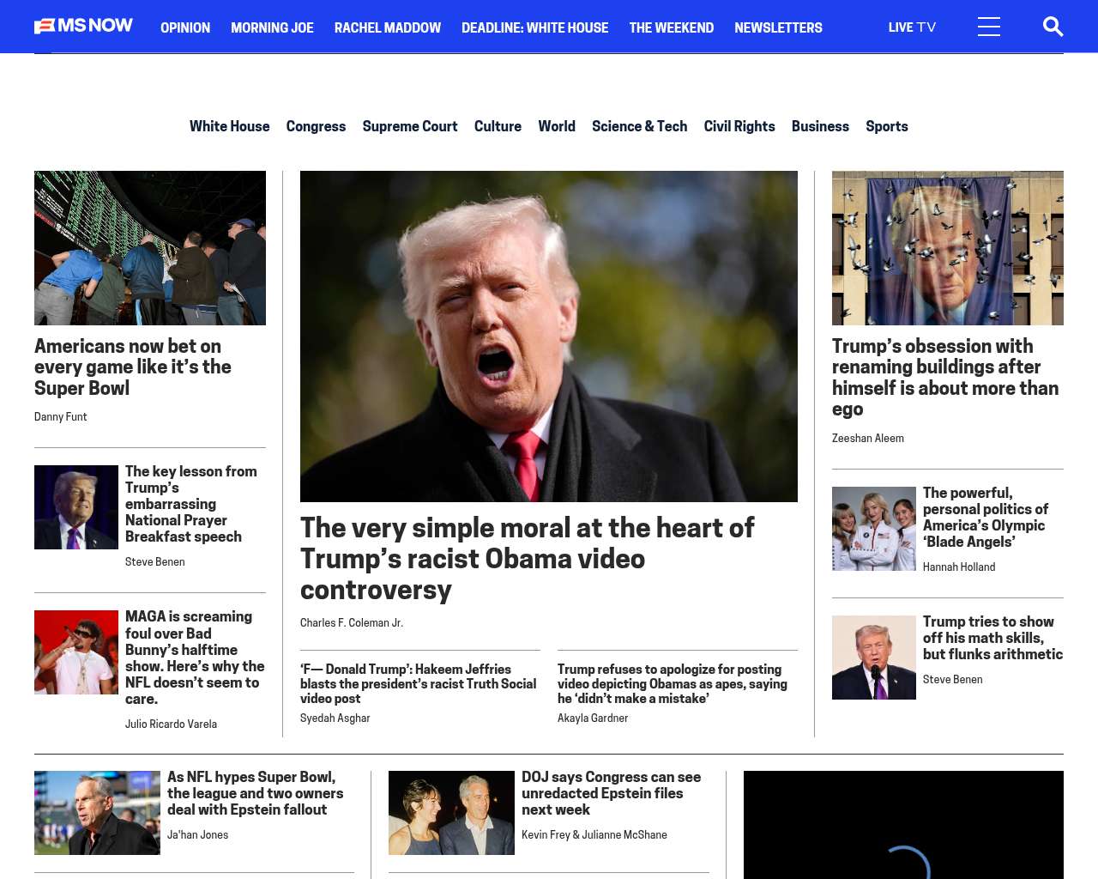Read NFL Super Bowl Epstein fallout article

click(x=256, y=793)
